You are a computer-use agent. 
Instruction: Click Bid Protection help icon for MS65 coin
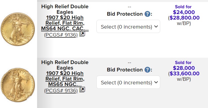coord(147,70)
